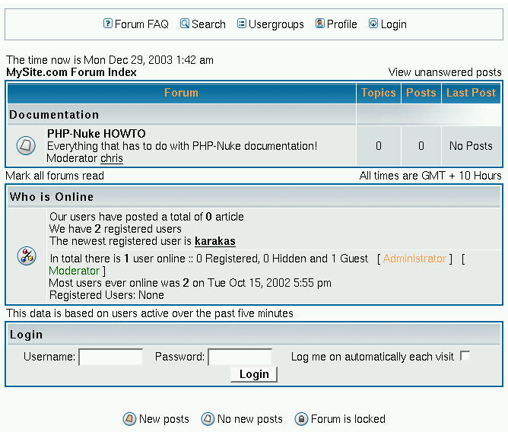Click the Who is Online icon

(26, 256)
